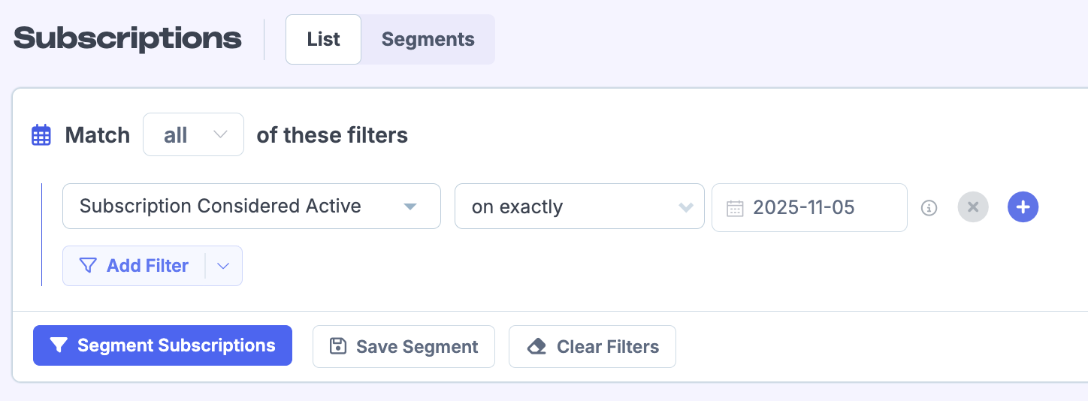Image resolution: width=1088 pixels, height=401 pixels.
Task: Open the Match 'all' dropdown
Action: coord(193,135)
